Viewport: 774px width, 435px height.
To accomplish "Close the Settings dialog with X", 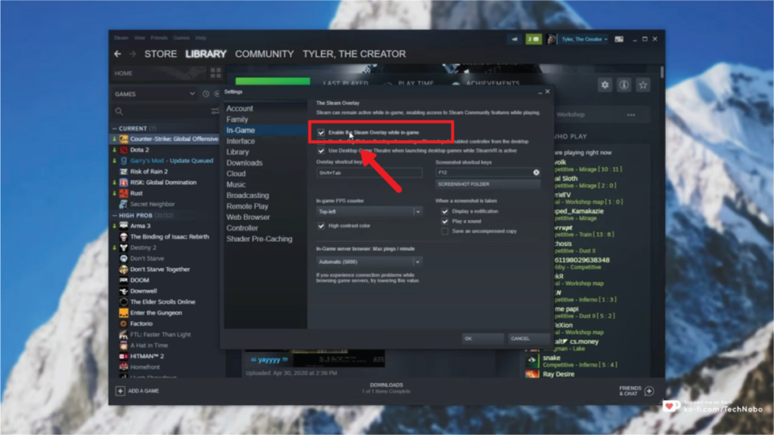I will point(547,91).
